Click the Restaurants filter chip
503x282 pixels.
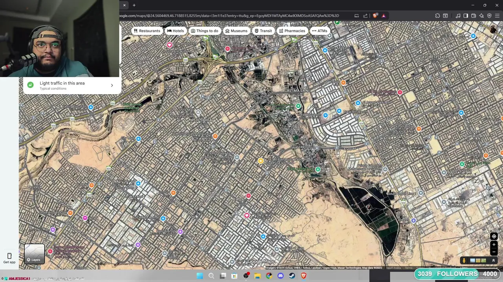pyautogui.click(x=147, y=31)
